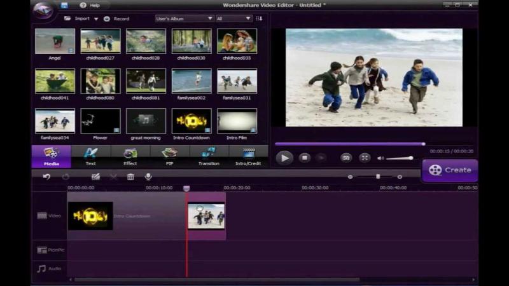The height and width of the screenshot is (286, 509).
Task: Open the User's Album dropdown
Action: tap(184, 18)
